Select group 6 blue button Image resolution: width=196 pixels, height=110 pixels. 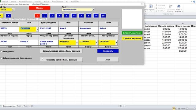74,16
